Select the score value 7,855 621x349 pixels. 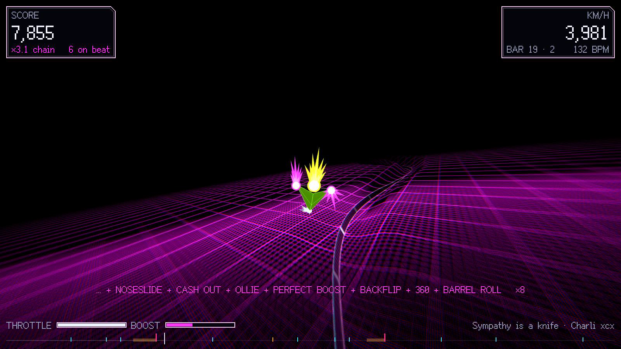click(x=33, y=33)
